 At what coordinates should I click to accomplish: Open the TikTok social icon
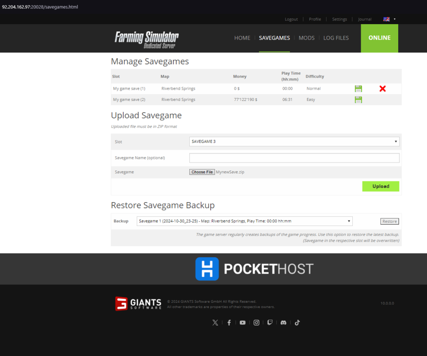(297, 323)
